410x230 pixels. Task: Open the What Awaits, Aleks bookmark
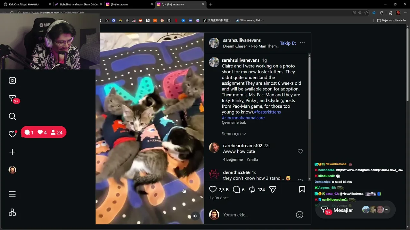[250, 20]
